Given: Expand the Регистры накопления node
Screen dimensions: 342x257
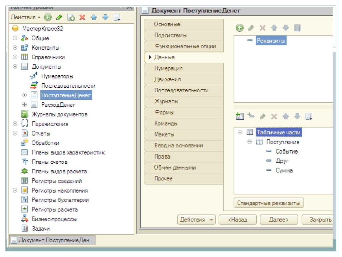Looking at the screenshot, I should point(15,190).
